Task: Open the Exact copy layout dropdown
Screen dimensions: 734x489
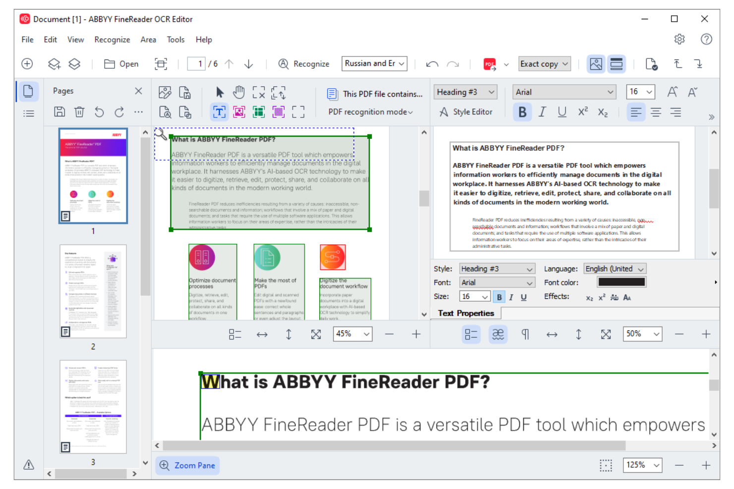Action: 544,63
